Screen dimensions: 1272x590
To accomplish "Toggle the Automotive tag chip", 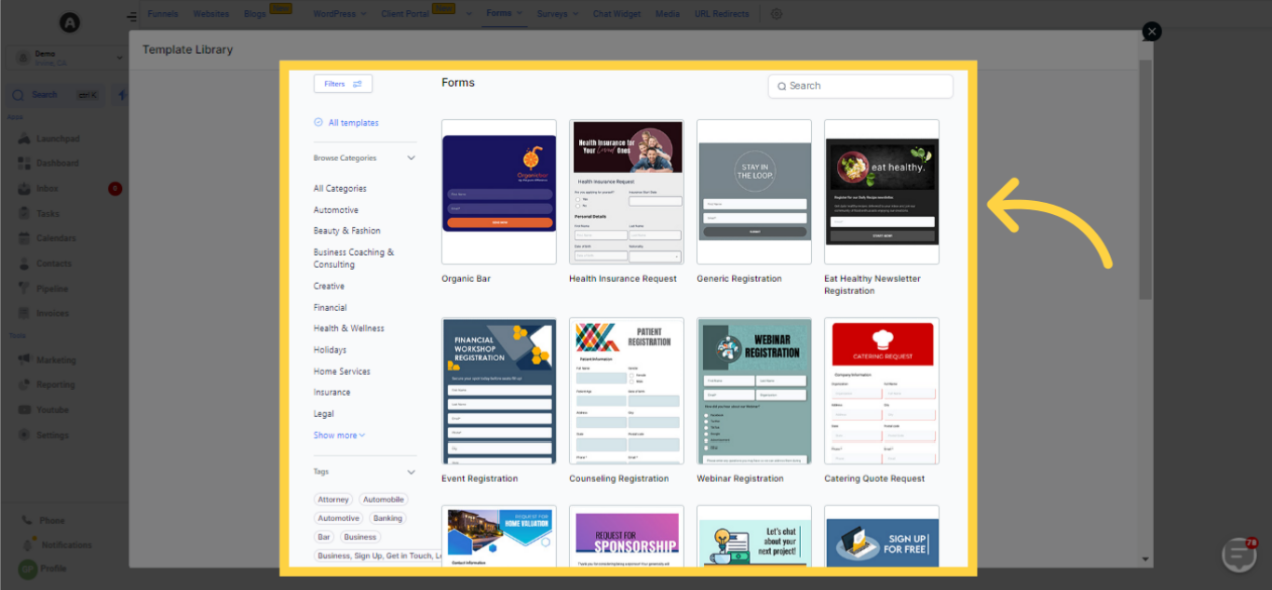I will [339, 518].
